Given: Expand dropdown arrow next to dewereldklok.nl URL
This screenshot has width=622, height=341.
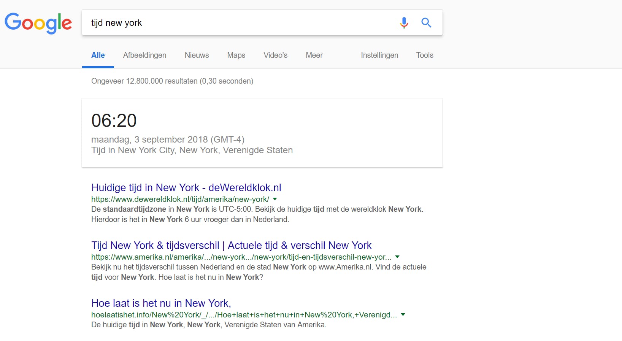Looking at the screenshot, I should point(275,199).
